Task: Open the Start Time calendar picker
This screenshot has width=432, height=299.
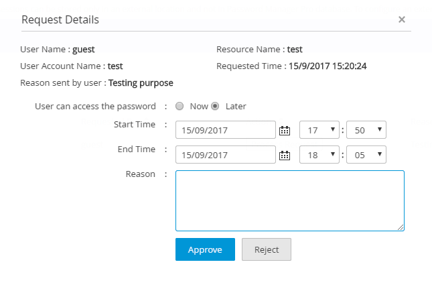Action: click(284, 130)
